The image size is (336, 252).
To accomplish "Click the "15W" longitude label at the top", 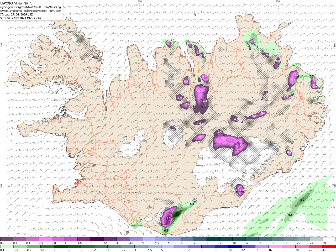I will [x=278, y=1].
